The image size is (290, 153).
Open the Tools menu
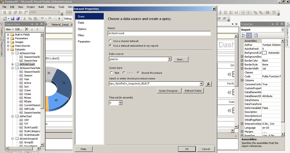61,7
